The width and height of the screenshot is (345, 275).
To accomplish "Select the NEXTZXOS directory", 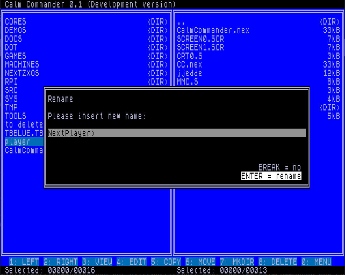I will [x=22, y=73].
